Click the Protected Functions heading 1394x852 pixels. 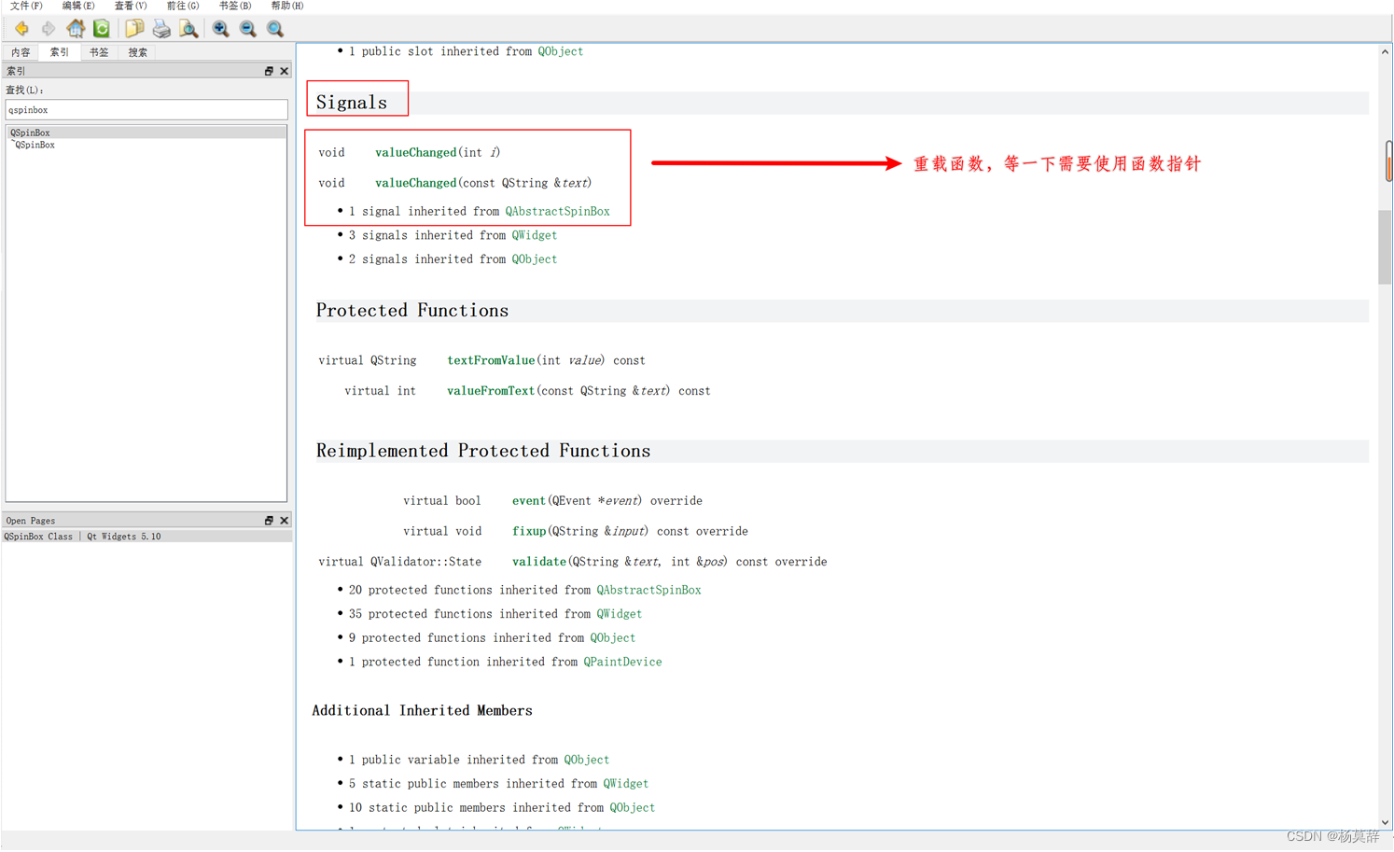(412, 311)
